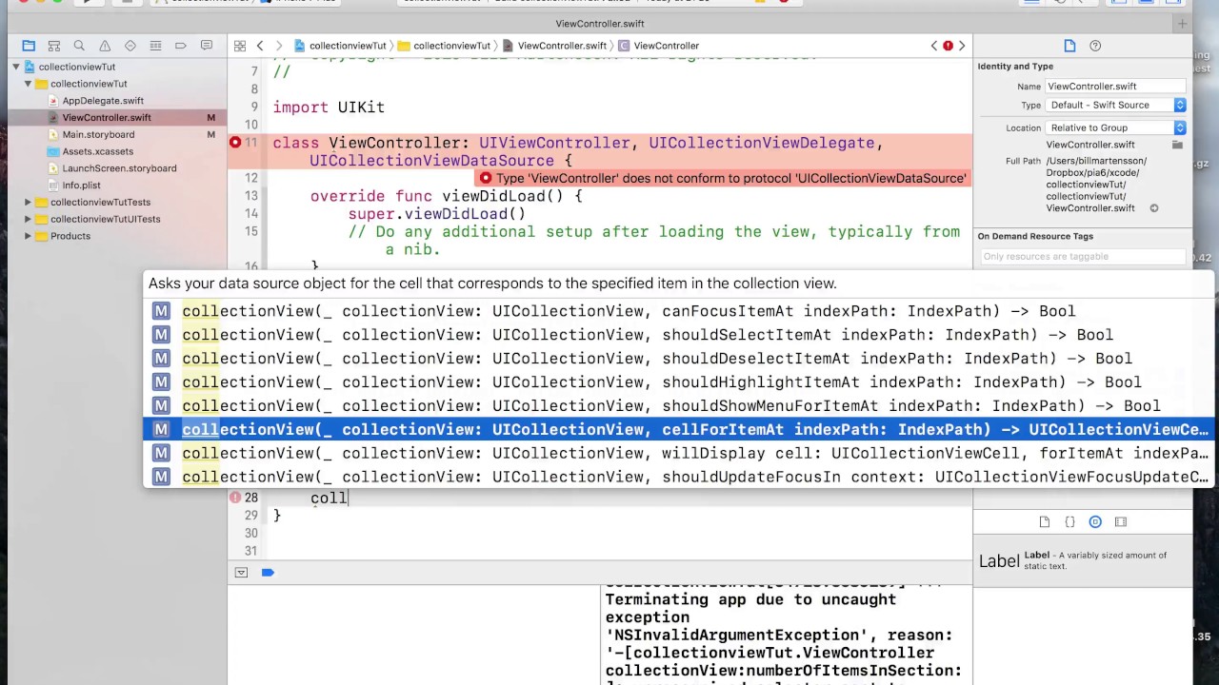The image size is (1219, 685).
Task: Open the Symbol navigator
Action: click(x=54, y=46)
